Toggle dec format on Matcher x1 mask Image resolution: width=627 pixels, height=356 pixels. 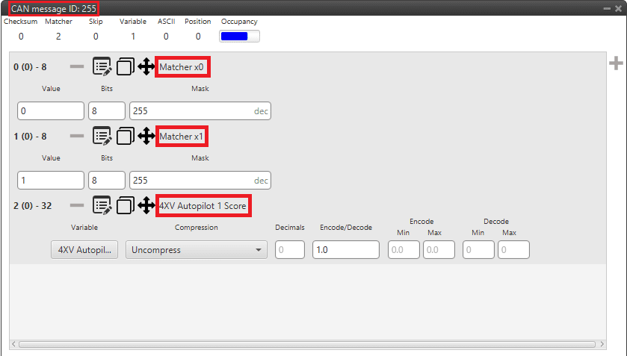tap(260, 181)
